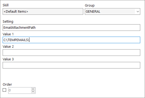Click the empty Value 2 field

[71, 52]
